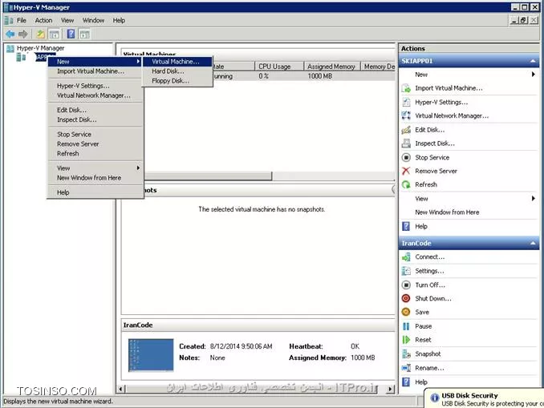Click the bottom scrollbar right arrow
The image size is (544, 408).
click(391, 389)
